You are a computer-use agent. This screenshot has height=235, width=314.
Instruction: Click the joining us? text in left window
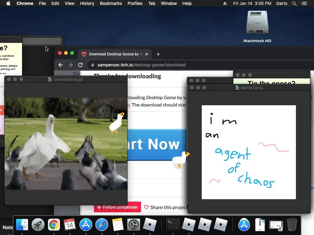pos(8,69)
